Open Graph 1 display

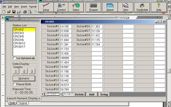point(16,71)
